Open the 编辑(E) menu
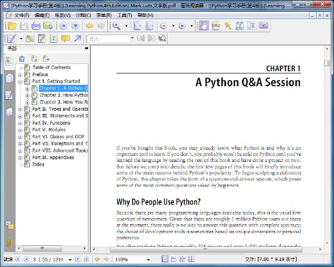This screenshot has width=334, height=267. [x=42, y=16]
